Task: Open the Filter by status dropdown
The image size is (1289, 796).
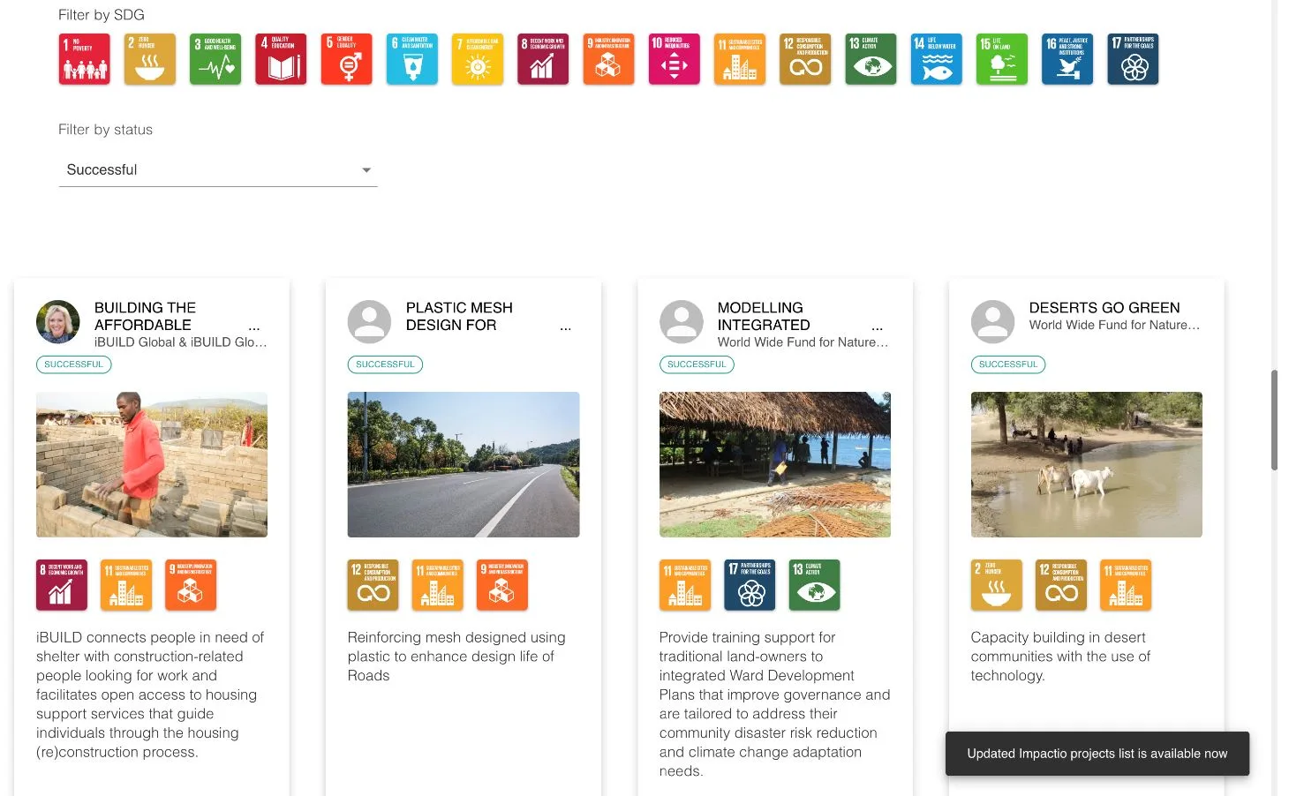Action: click(x=217, y=170)
